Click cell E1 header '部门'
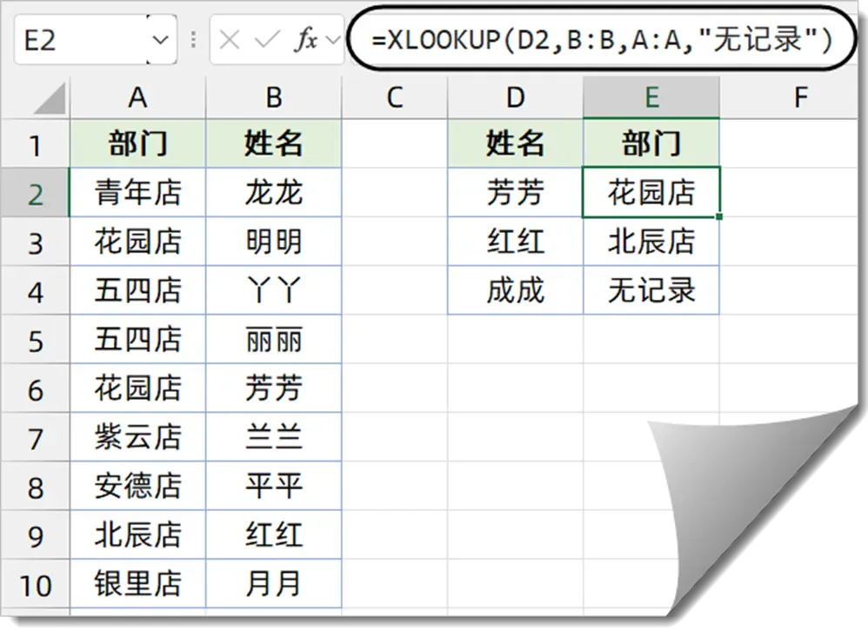Screen dimensions: 868x637 (x=651, y=143)
